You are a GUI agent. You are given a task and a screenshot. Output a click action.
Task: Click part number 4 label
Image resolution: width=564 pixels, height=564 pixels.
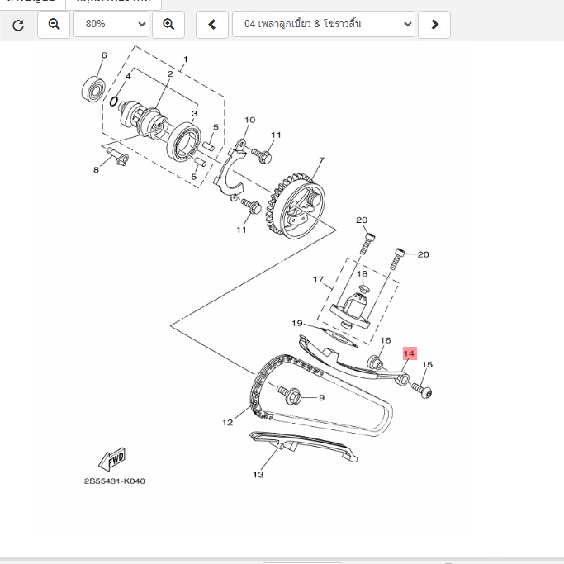128,76
